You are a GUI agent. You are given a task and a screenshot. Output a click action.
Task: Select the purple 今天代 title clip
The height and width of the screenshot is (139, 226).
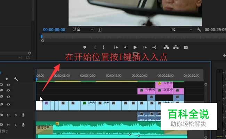(x=146, y=91)
